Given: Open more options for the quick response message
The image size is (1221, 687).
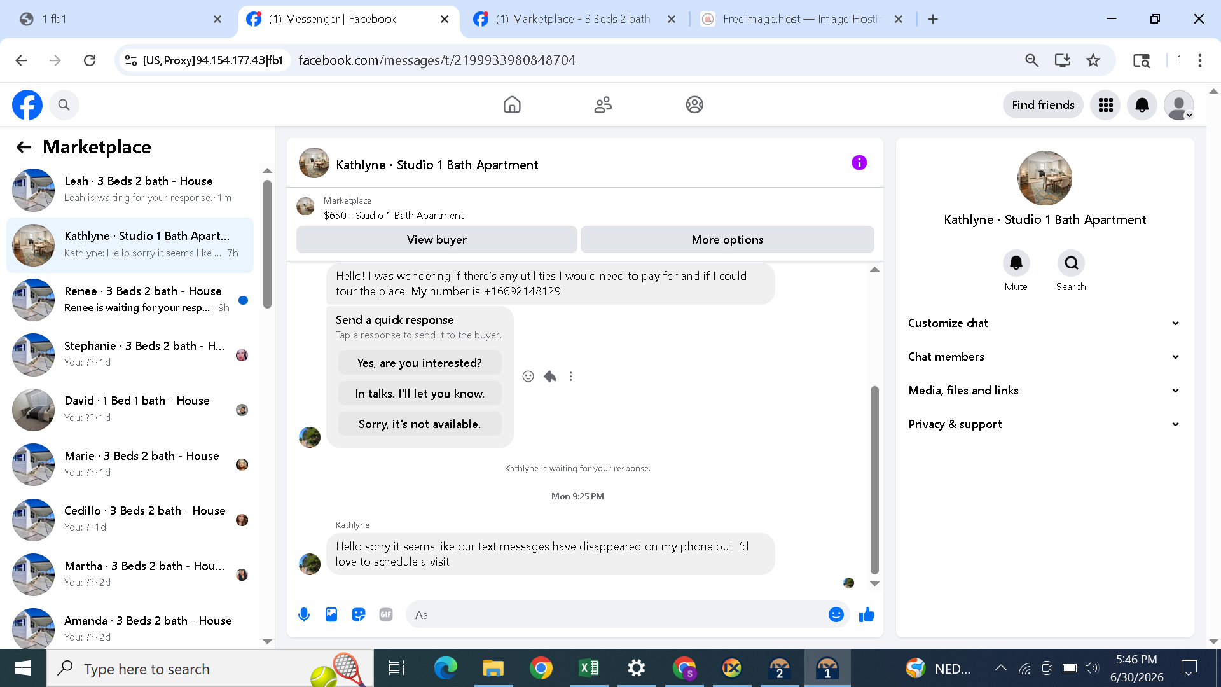Looking at the screenshot, I should click(571, 377).
